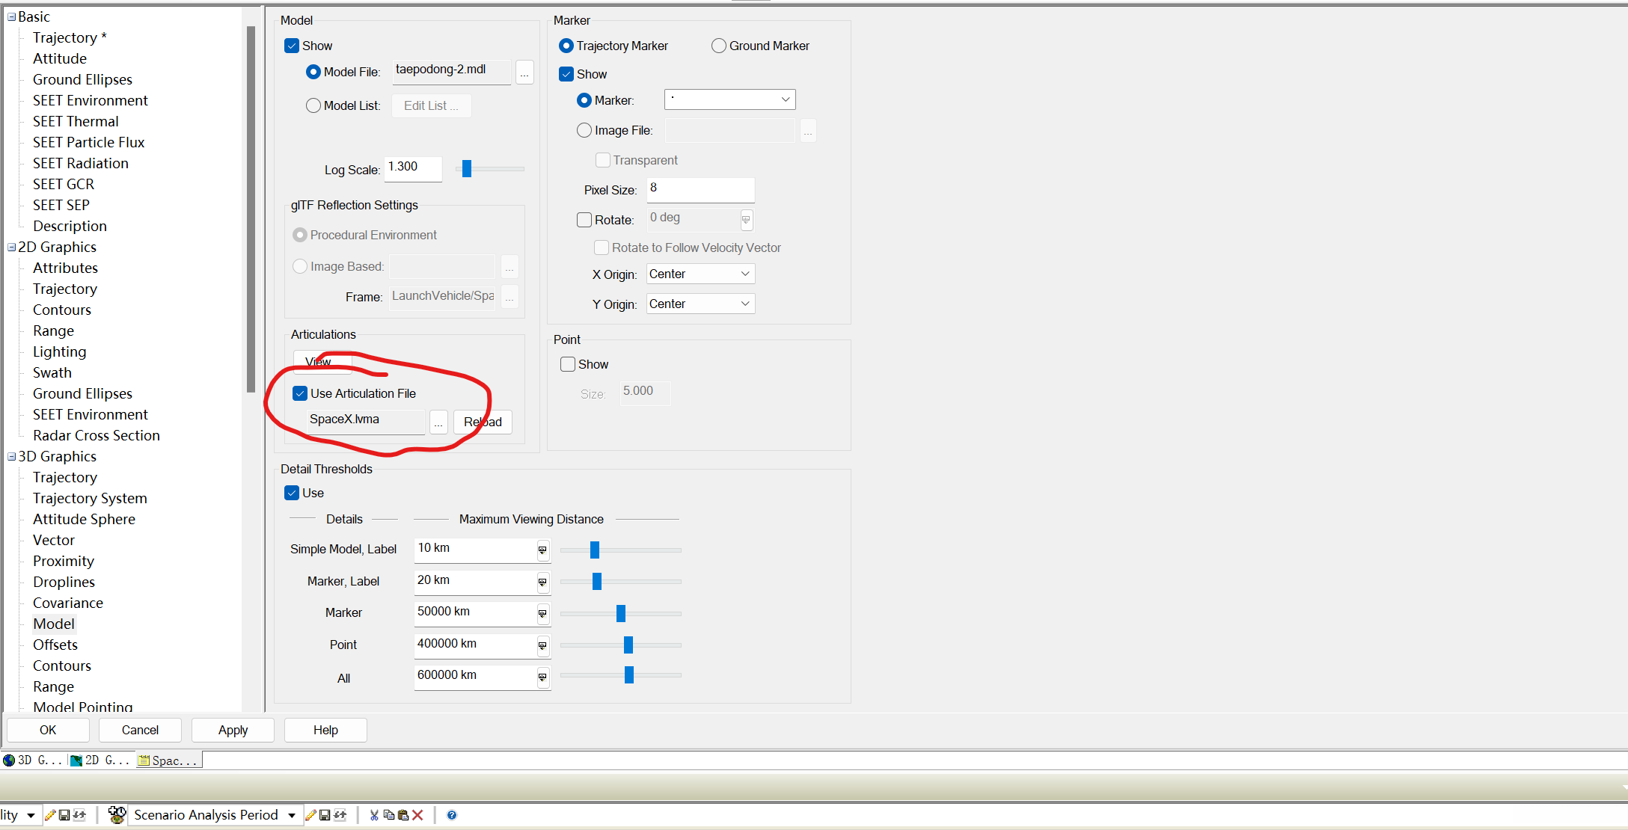Collapse the 2D Graphics tree node
Viewport: 1628px width, 830px height.
click(11, 248)
